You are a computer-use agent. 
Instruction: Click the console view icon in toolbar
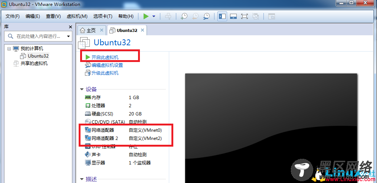pyautogui.click(x=272, y=16)
